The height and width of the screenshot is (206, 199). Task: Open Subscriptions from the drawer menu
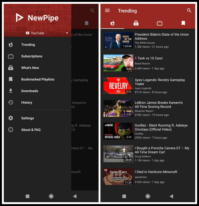38,56
